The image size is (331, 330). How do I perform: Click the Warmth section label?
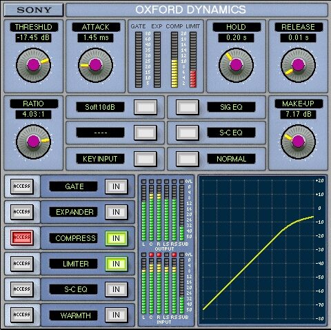pyautogui.click(x=73, y=316)
